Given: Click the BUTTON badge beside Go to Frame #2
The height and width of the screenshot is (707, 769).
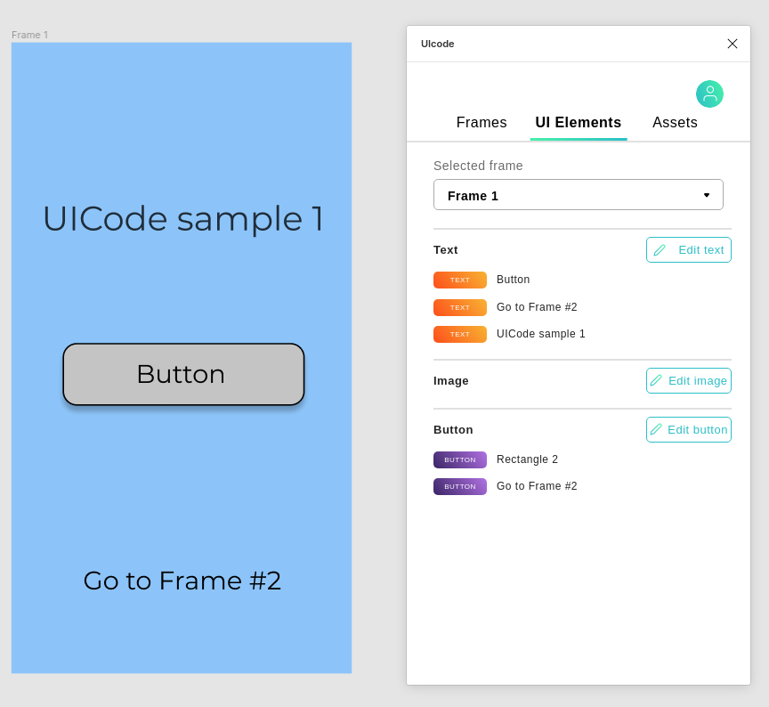Looking at the screenshot, I should (460, 486).
